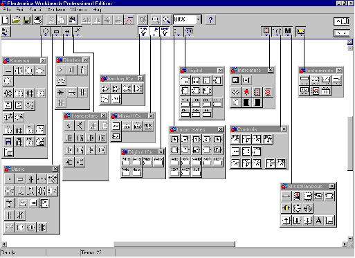Pick the red probe in Indicators panel
This screenshot has height=258, width=355.
click(246, 92)
